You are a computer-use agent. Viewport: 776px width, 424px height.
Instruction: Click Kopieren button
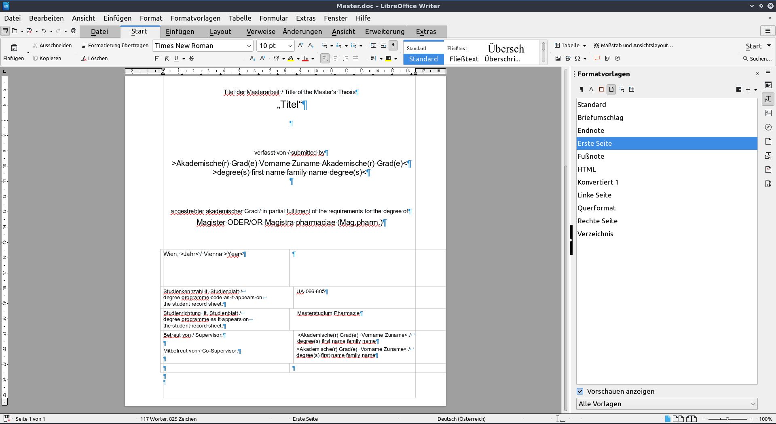coord(47,58)
